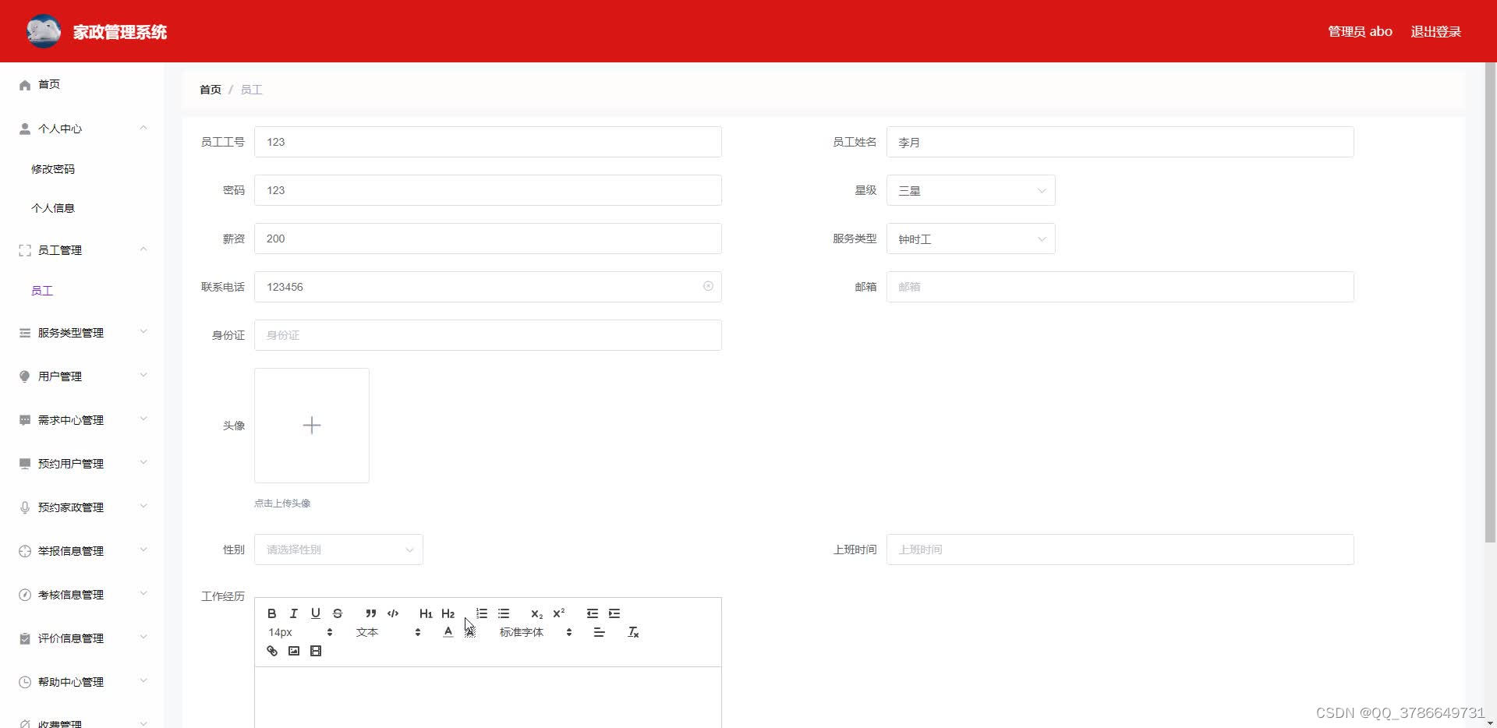
Task: Focus the 身份证 input field
Action: [x=488, y=335]
